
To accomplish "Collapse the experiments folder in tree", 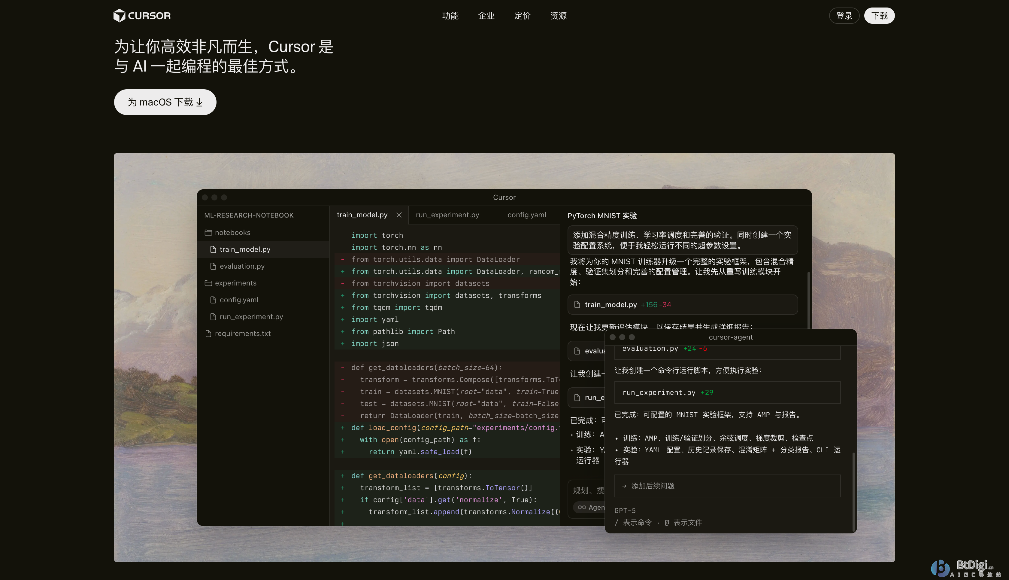I will 236,283.
